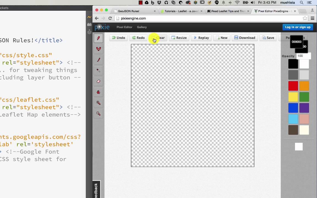Pick the black palette swatch

(293, 64)
